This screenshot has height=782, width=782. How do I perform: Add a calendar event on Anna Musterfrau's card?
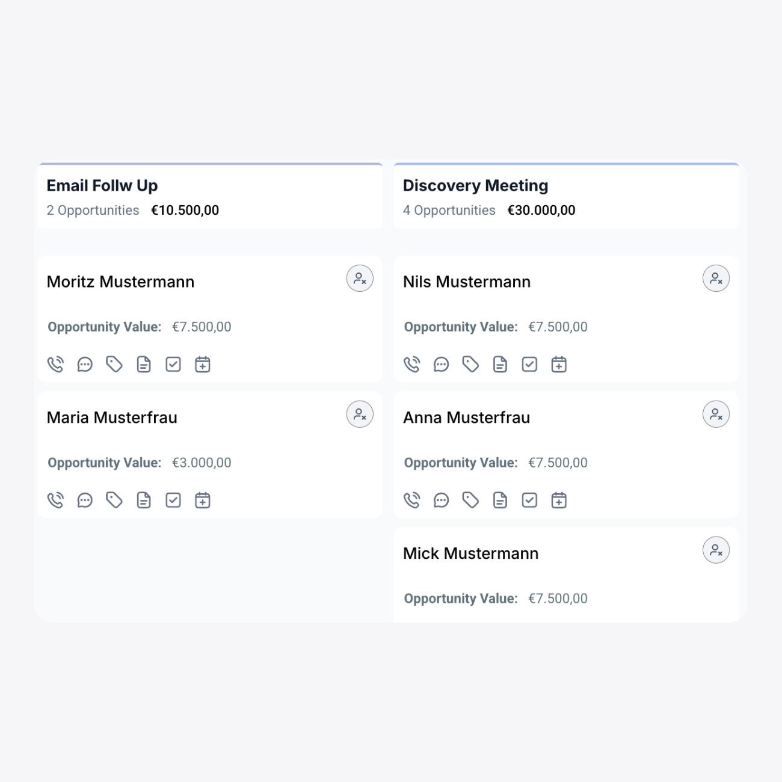559,500
